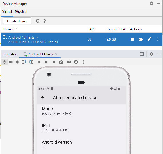Rotate emulator right
This screenshot has height=154, width=163.
[x=31, y=62]
